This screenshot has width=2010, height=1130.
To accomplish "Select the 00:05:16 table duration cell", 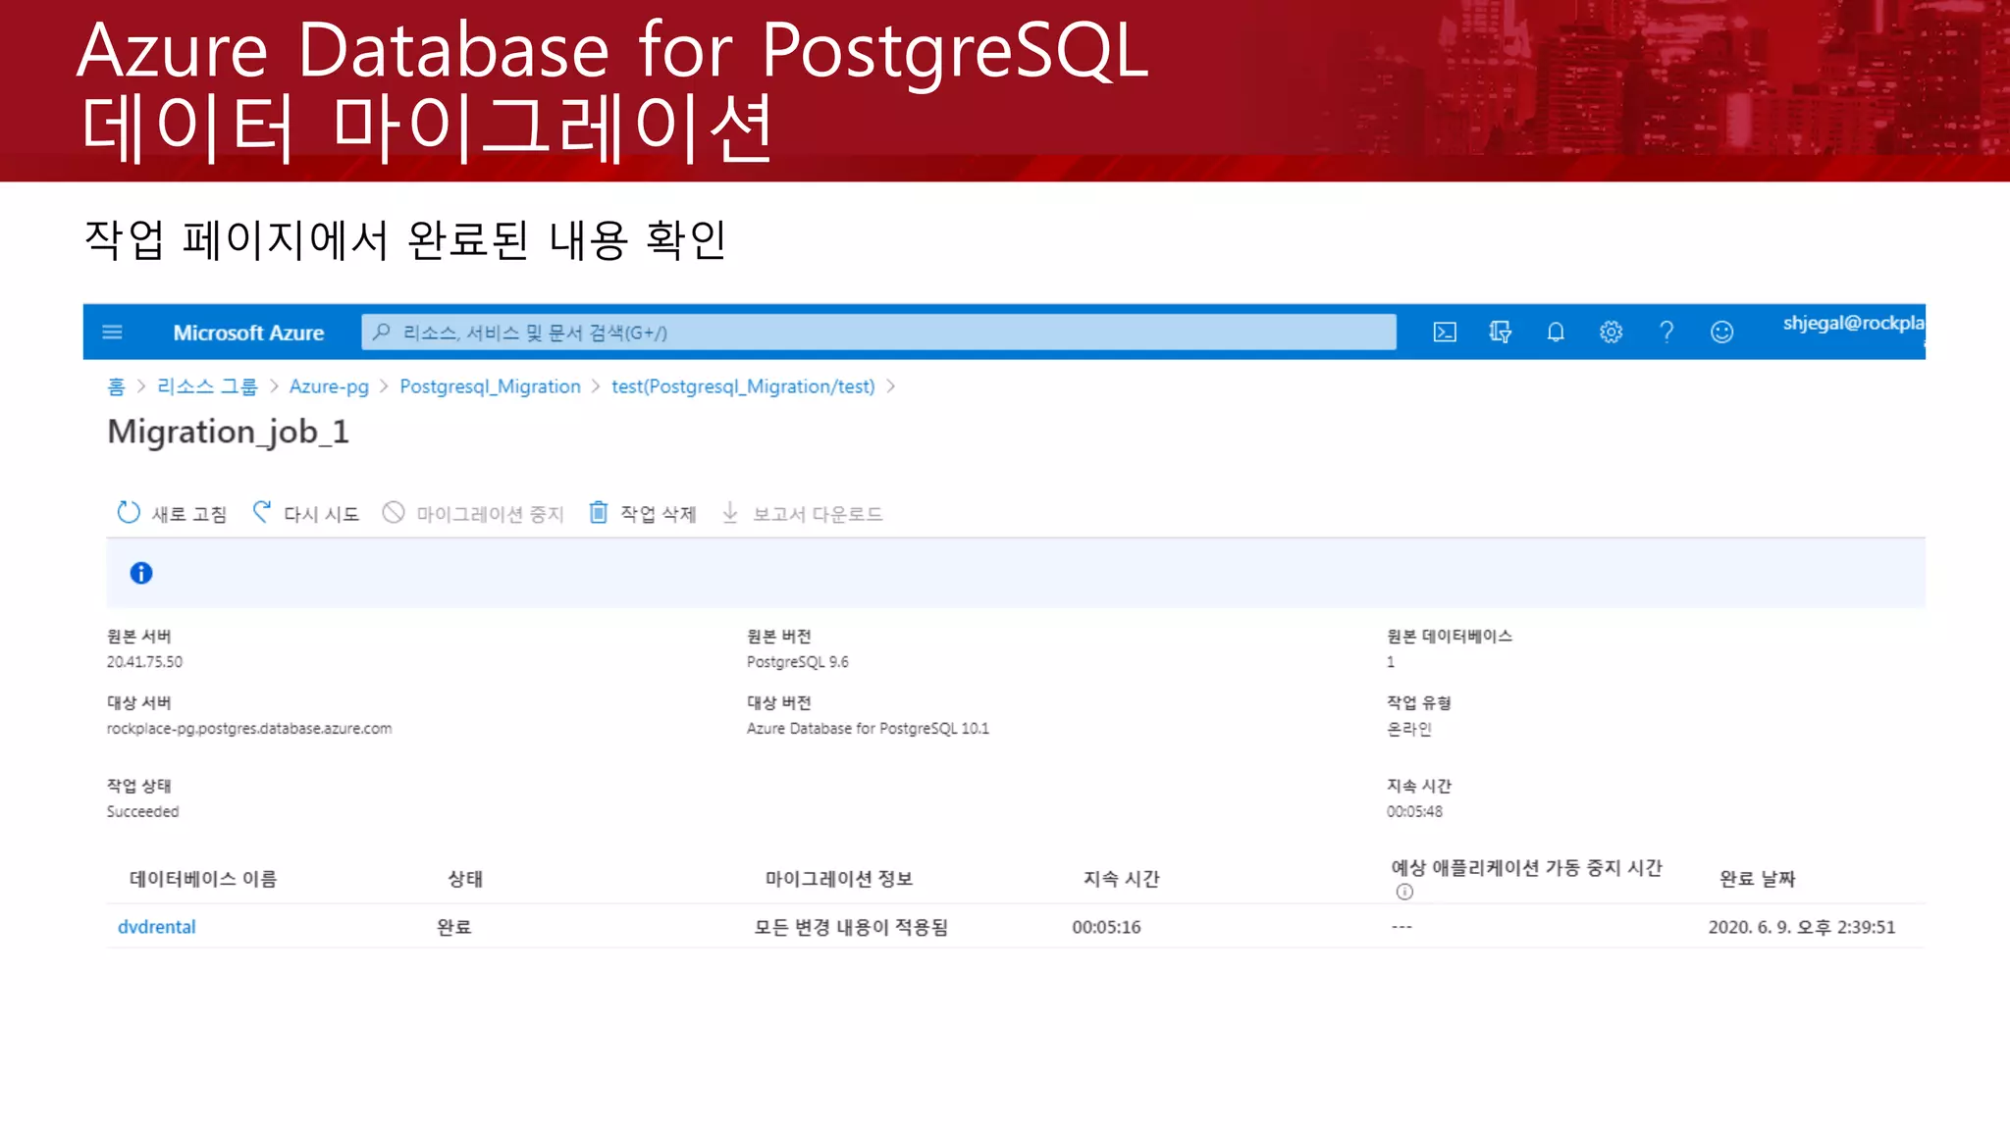I will click(1106, 927).
